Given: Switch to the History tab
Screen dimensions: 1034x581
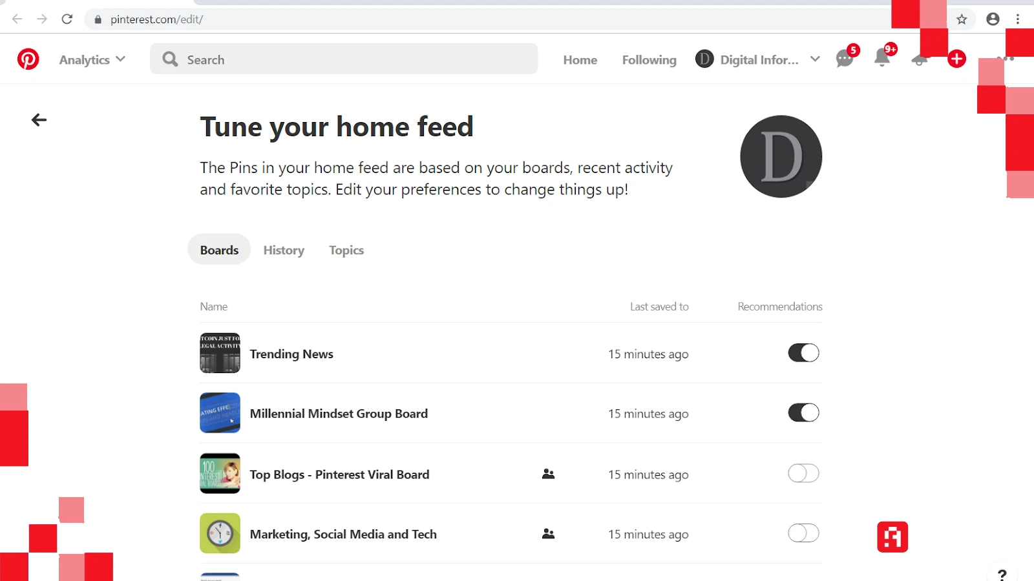Looking at the screenshot, I should click(284, 250).
